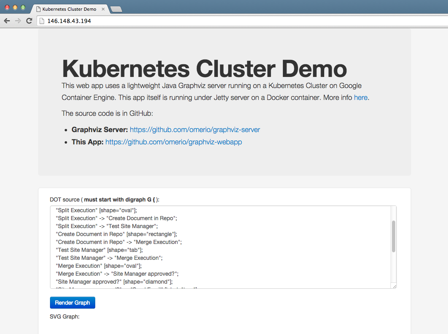
Task: Open the 'here' more info link
Action: point(361,98)
